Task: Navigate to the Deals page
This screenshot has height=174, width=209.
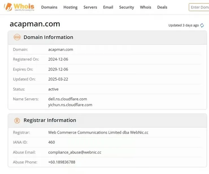Action: click(x=162, y=7)
